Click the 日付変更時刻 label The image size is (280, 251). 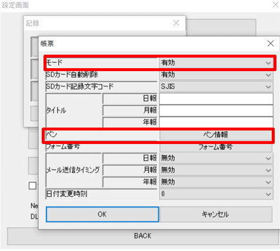pos(66,194)
